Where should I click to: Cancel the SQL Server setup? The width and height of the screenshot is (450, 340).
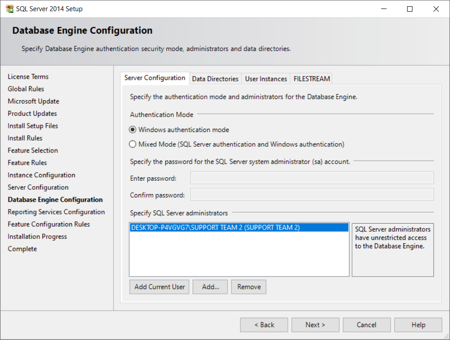point(366,325)
